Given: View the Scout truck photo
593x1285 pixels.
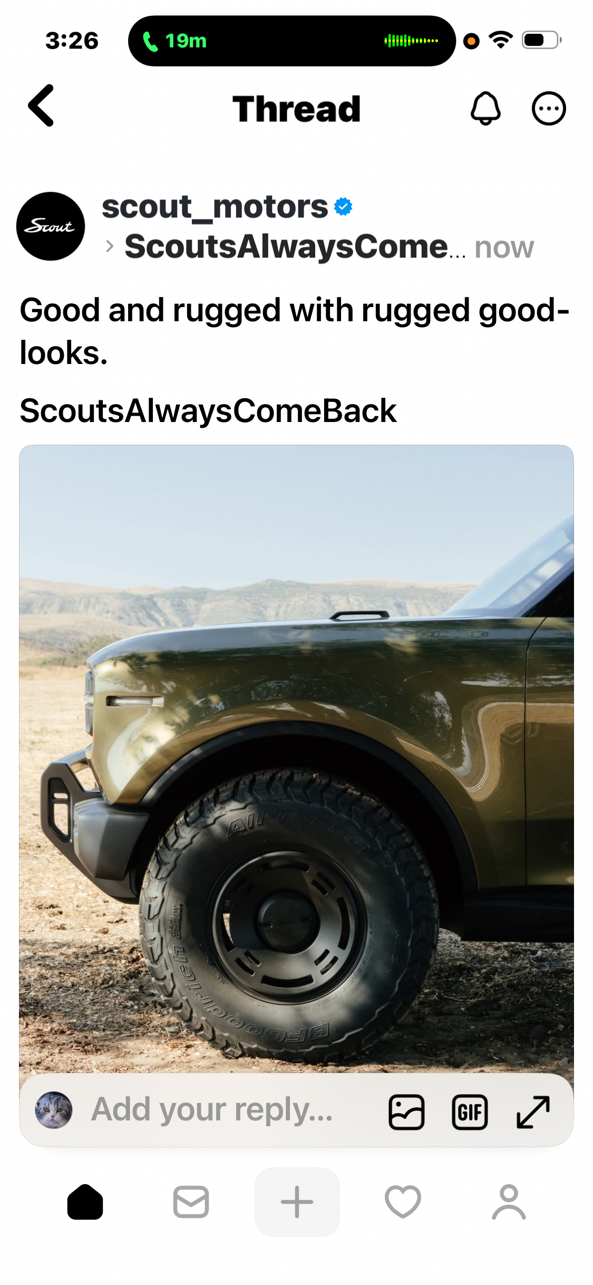Looking at the screenshot, I should tap(296, 760).
